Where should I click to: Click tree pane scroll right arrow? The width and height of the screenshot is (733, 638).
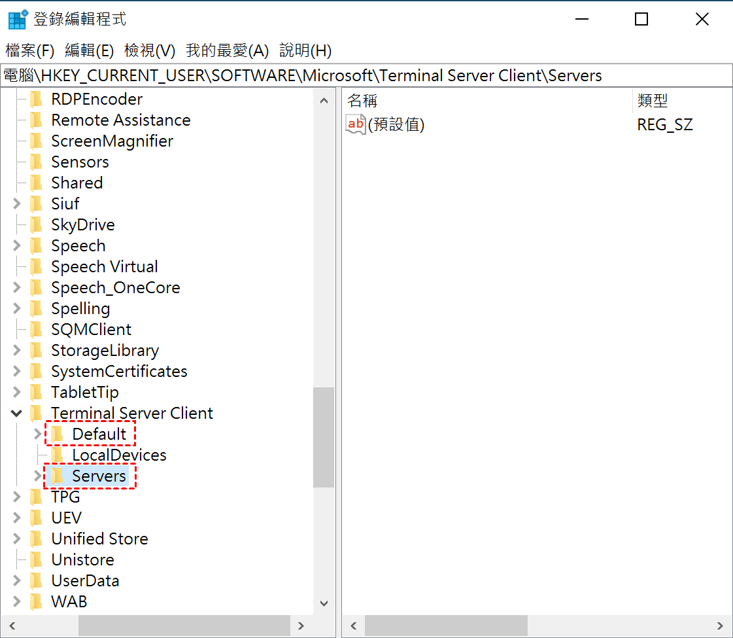(301, 626)
